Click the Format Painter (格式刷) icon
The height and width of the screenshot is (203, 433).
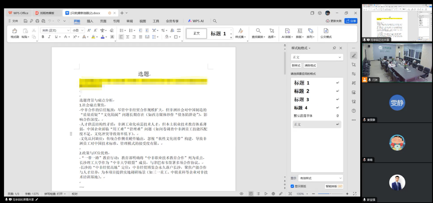click(x=14, y=31)
